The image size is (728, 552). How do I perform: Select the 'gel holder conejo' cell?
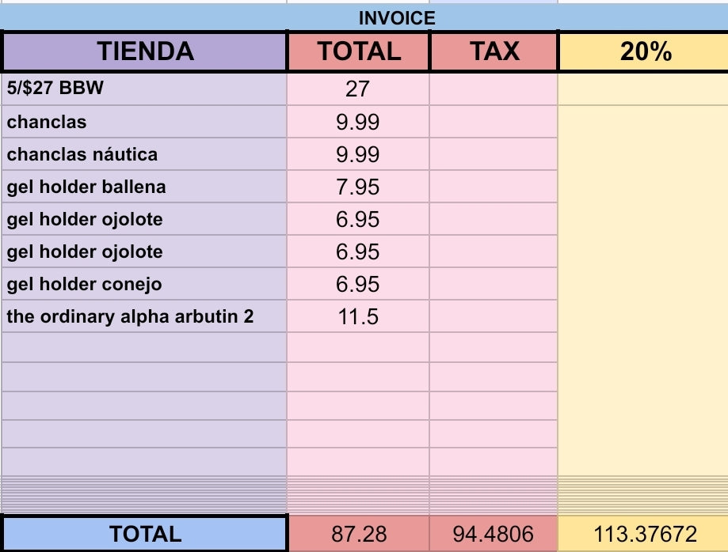pos(145,284)
